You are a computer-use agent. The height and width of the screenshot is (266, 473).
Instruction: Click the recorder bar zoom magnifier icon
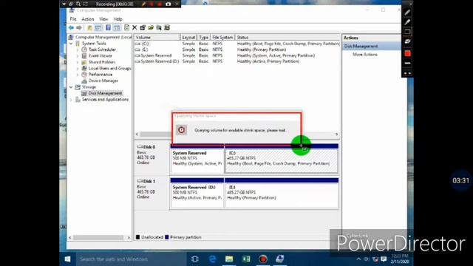pos(78,4)
